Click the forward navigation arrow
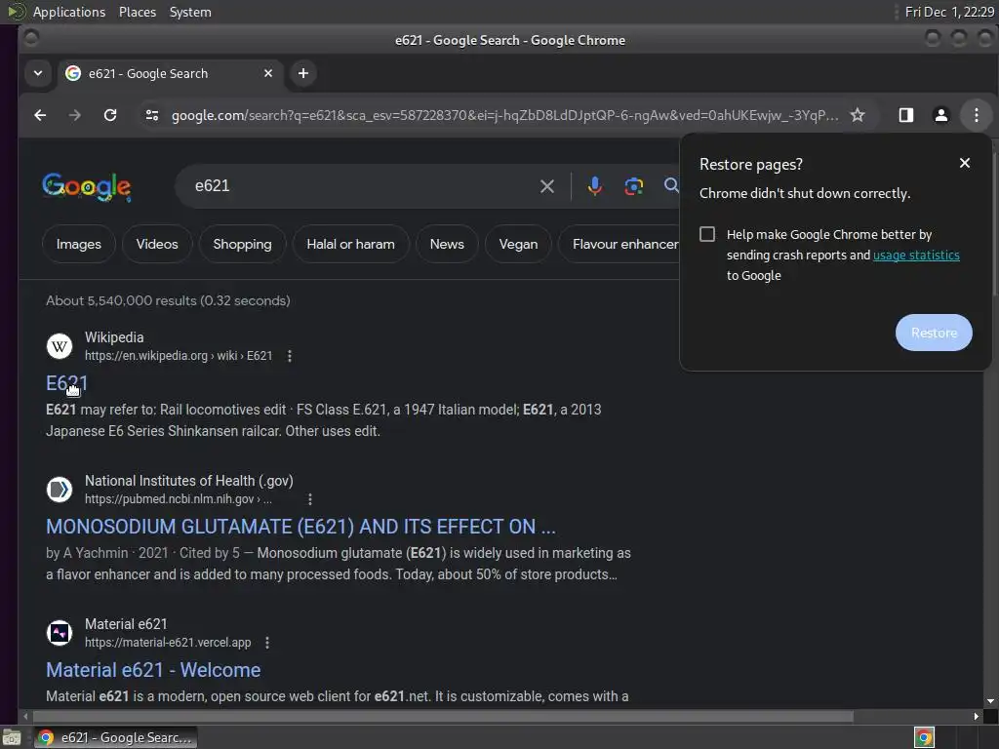 (74, 115)
